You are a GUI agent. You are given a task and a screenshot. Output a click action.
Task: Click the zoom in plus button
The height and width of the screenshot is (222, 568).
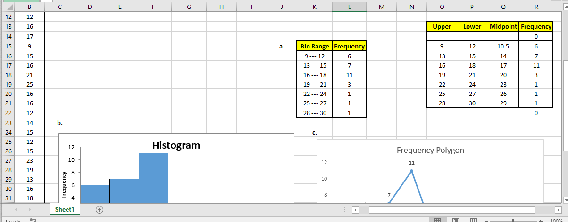[x=541, y=220]
